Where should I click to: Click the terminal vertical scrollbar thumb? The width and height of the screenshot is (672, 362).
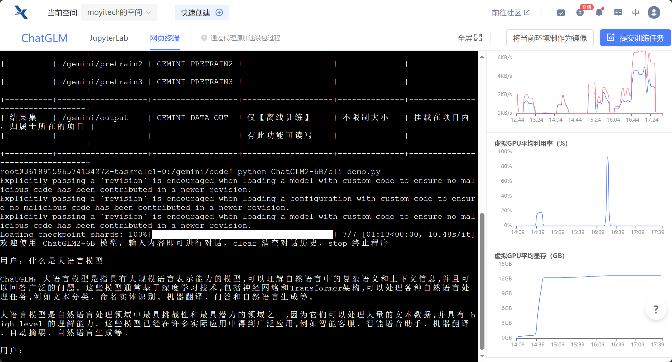click(482, 281)
